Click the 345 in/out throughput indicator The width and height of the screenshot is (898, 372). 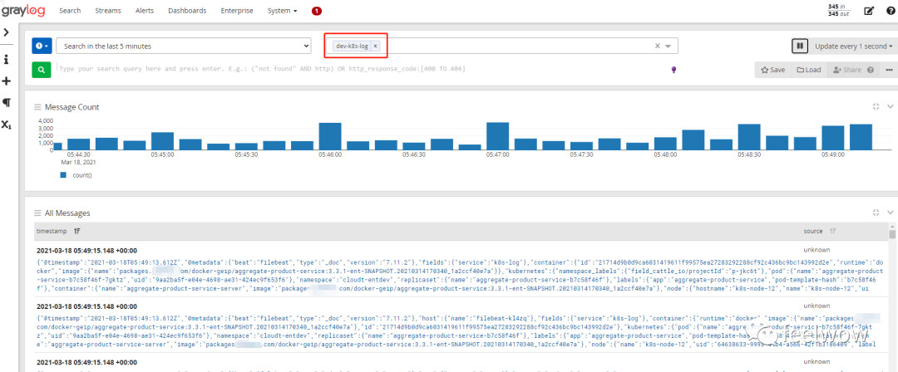click(x=838, y=10)
